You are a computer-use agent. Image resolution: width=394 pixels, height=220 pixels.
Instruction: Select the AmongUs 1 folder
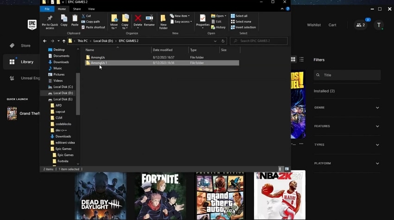(x=162, y=63)
